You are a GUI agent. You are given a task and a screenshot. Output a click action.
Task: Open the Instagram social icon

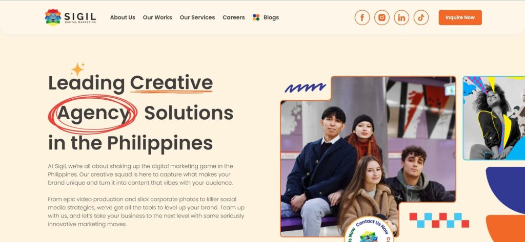coord(381,17)
